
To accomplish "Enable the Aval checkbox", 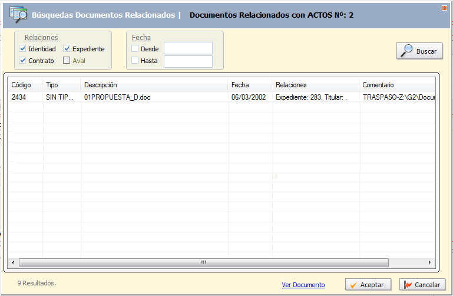I will tap(67, 61).
